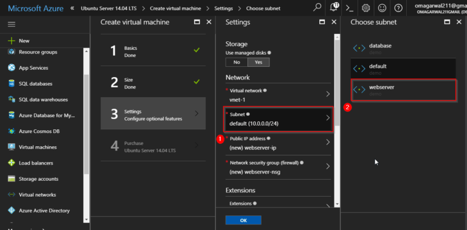
Task: Click the SQL data warehouses icon
Action: tap(12, 100)
